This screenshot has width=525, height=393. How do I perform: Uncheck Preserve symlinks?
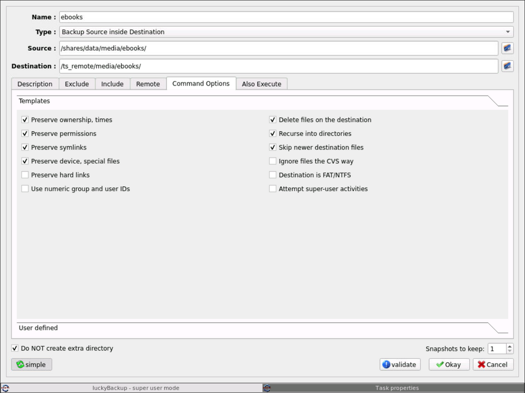click(x=25, y=147)
